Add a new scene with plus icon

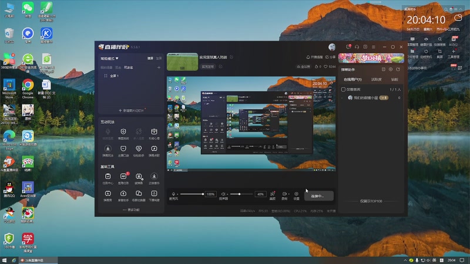(159, 67)
